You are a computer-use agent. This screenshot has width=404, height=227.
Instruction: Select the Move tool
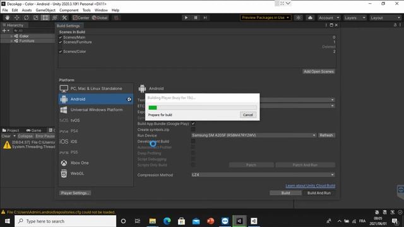17,18
